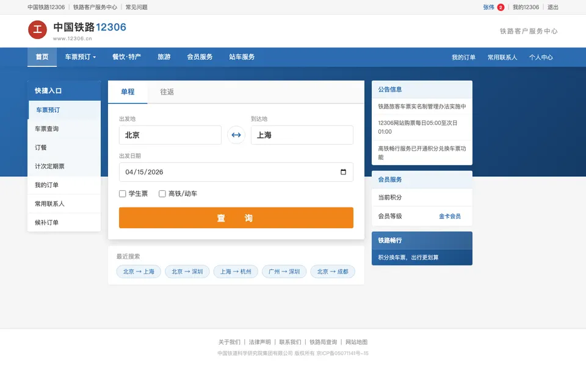
Task: Swap departure and arrival stations arrow icon
Action: pos(236,135)
